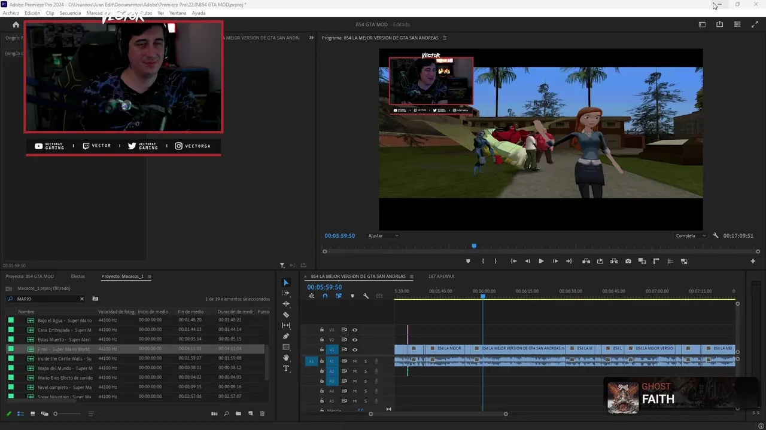The width and height of the screenshot is (766, 430).
Task: Click Mark In button in Program monitor
Action: coord(482,261)
